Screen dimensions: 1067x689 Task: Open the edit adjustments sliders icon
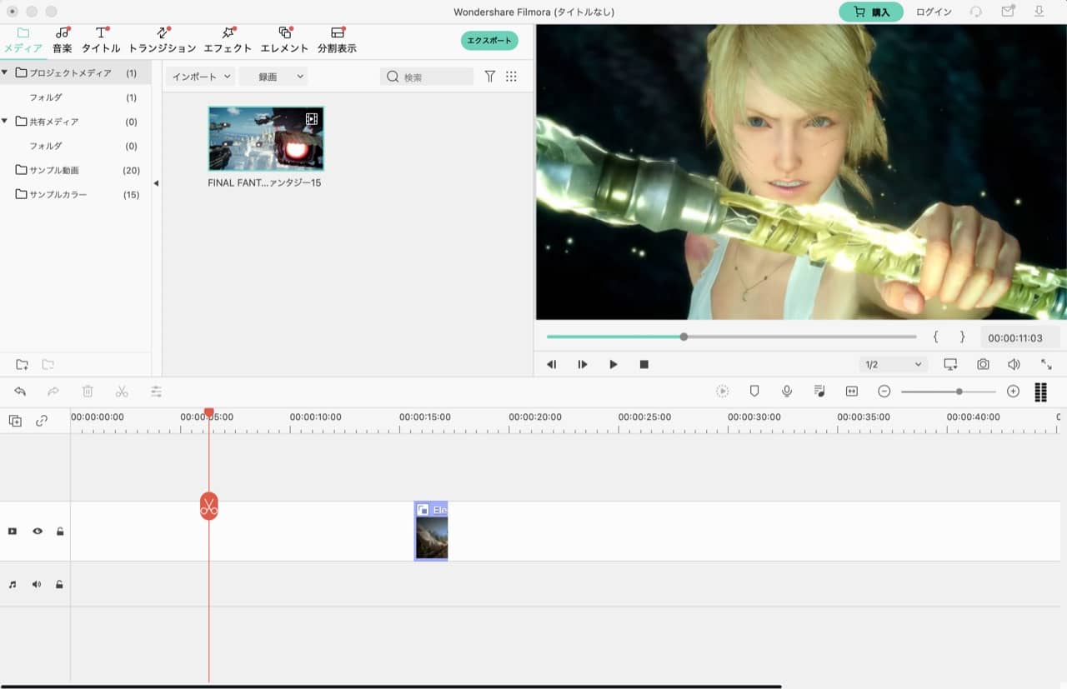coord(156,391)
